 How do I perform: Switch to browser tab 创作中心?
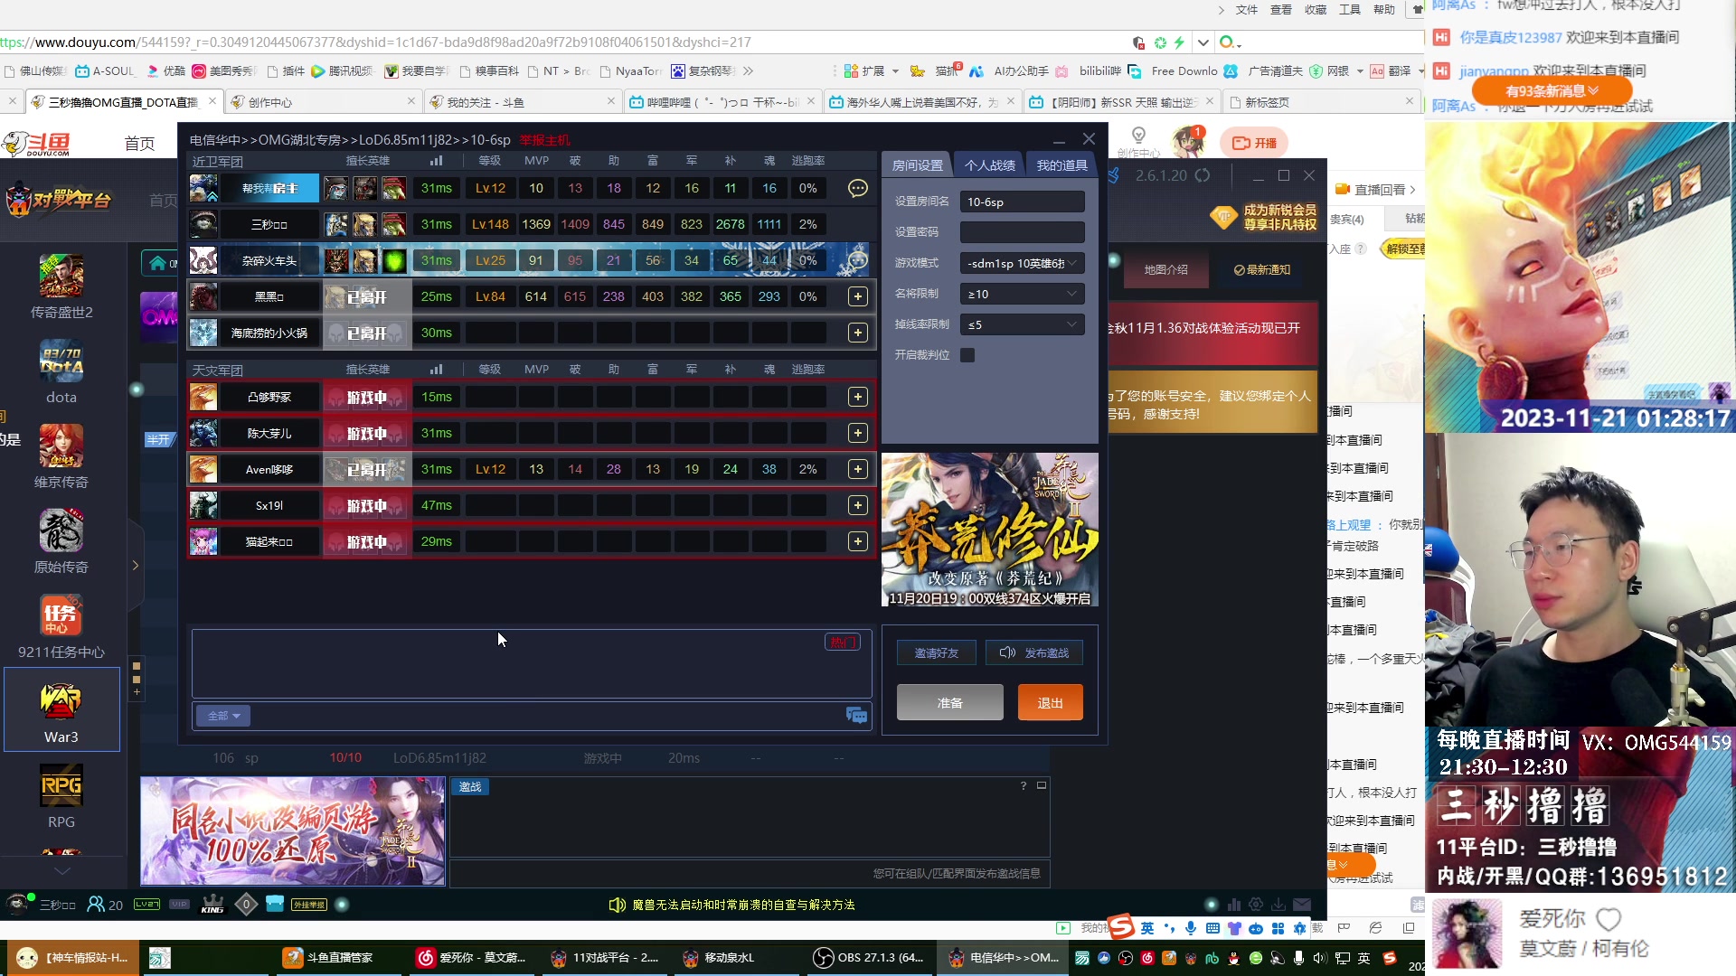click(323, 102)
